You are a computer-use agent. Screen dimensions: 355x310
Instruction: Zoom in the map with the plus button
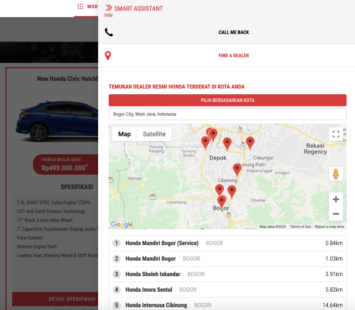[335, 199]
